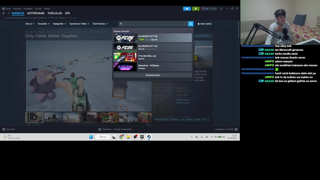This screenshot has height=180, width=320.
Task: Click the microphone tray icon
Action: (201, 137)
